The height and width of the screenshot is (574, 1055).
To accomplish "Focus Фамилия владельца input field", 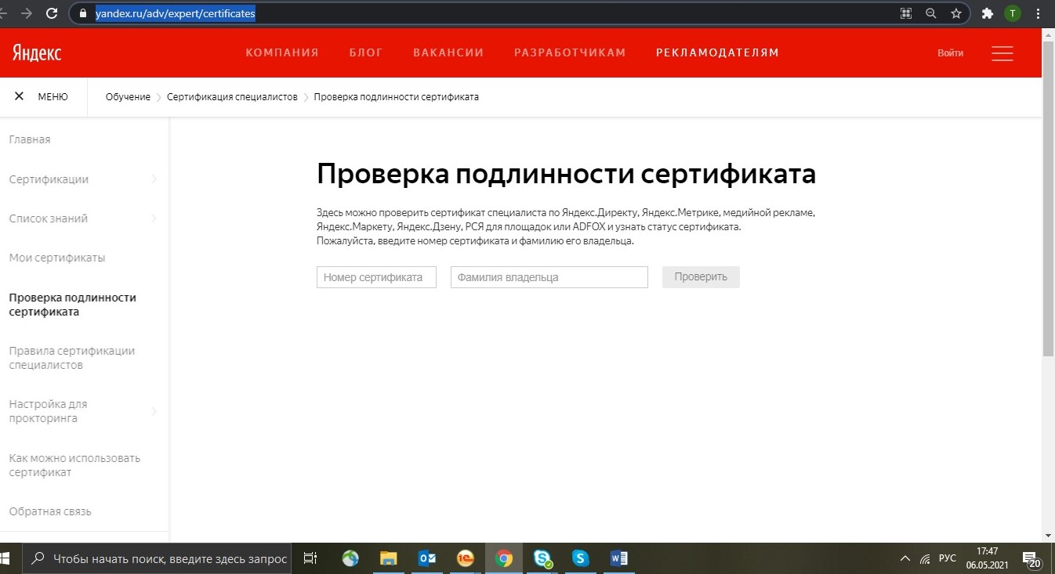I will pos(549,277).
